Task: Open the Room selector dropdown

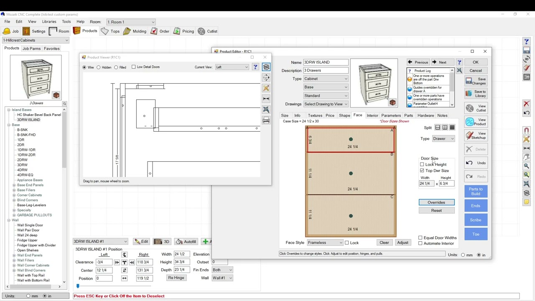Action: (x=131, y=22)
